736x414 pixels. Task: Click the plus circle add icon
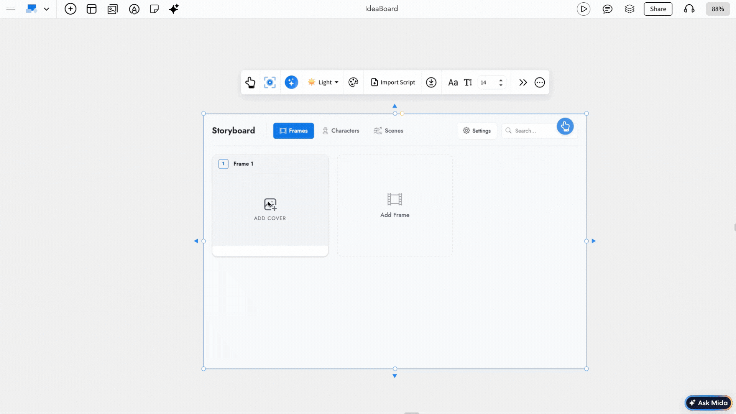coord(70,9)
